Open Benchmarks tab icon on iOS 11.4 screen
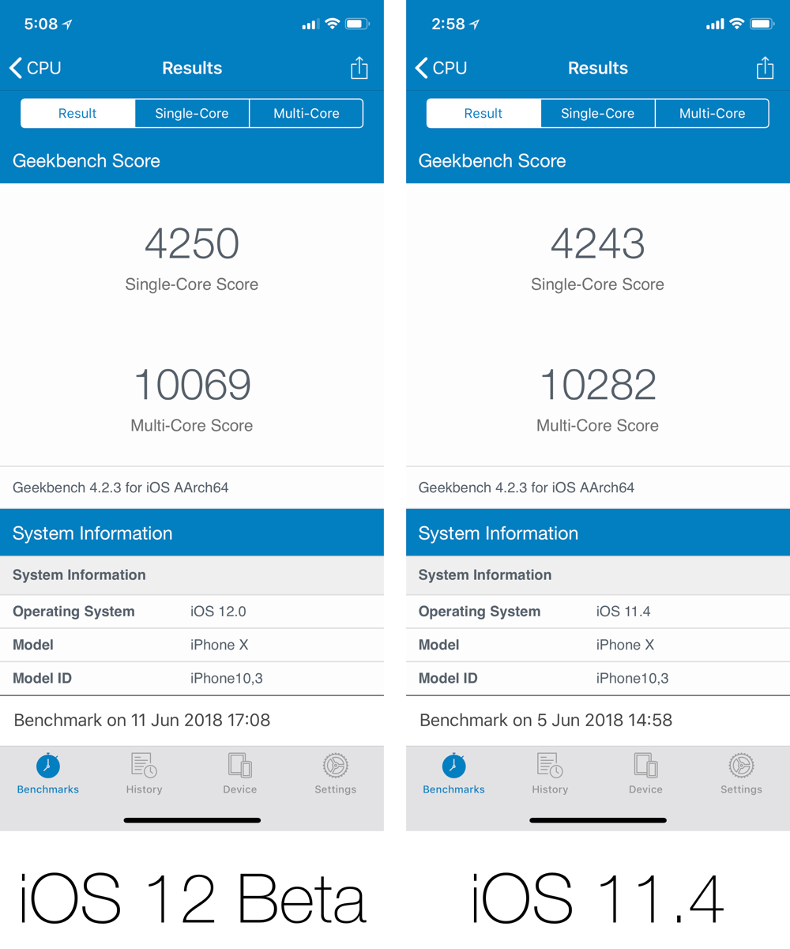 (x=453, y=766)
